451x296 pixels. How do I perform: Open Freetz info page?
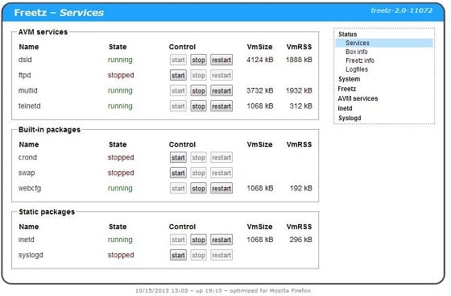360,60
